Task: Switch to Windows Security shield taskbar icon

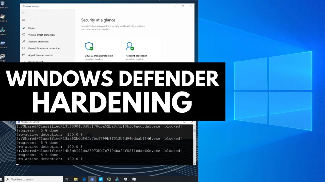Action: [x=126, y=179]
